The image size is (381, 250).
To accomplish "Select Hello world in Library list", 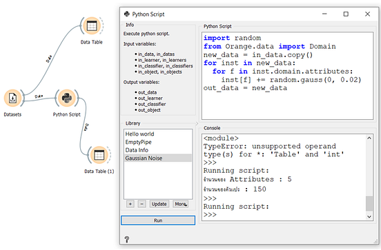I will tap(158, 134).
